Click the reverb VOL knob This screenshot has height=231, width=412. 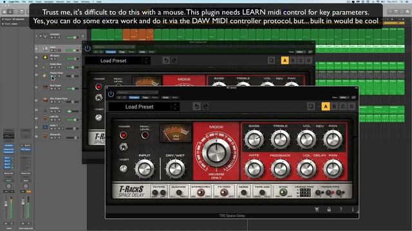click(x=306, y=139)
